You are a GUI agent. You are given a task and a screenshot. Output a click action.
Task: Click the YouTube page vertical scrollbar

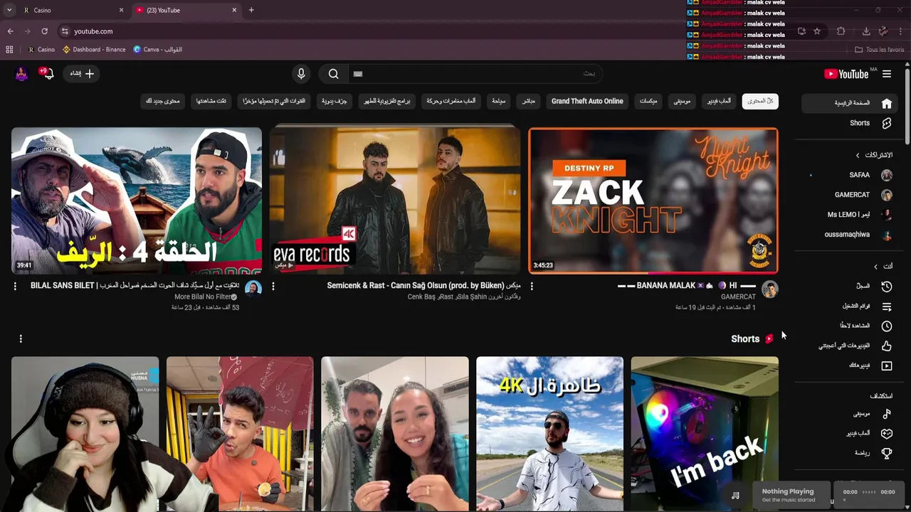907,107
